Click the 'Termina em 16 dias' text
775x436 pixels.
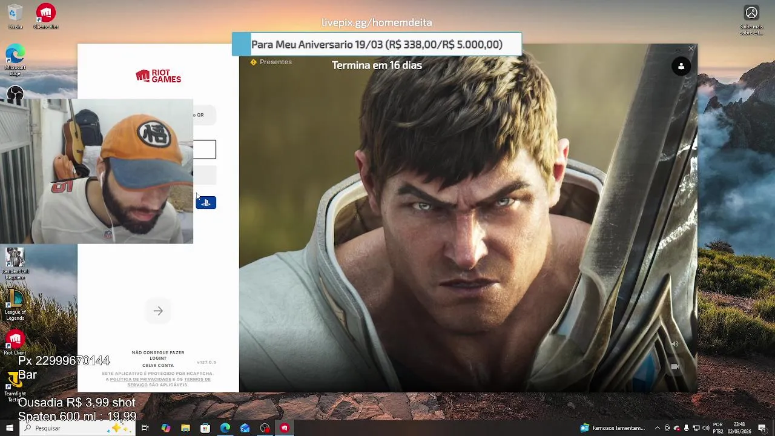point(377,65)
